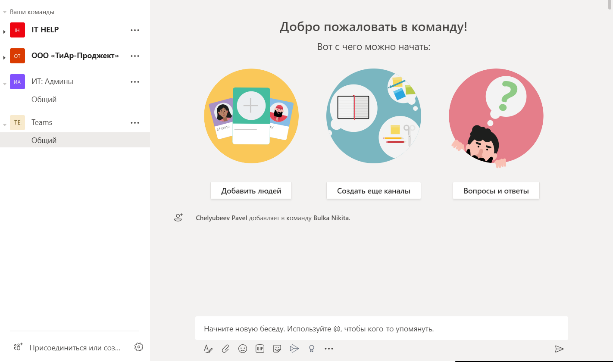Click the Send message arrow icon

559,349
